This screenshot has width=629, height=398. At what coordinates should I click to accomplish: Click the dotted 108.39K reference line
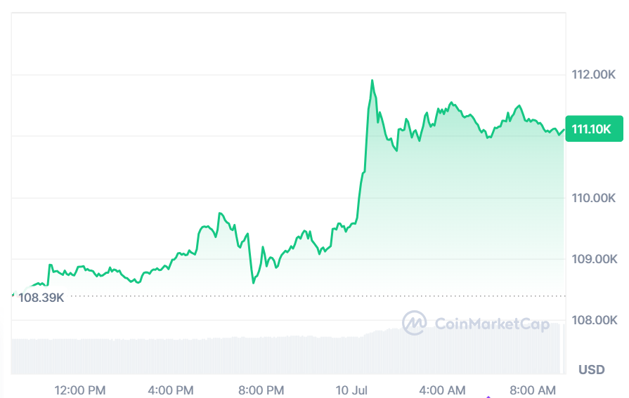click(x=315, y=296)
